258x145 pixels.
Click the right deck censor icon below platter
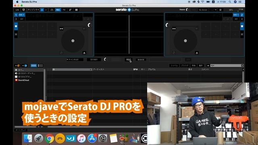174,53
